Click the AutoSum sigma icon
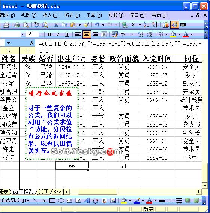Screen dimensions: 210x213 tap(133, 25)
